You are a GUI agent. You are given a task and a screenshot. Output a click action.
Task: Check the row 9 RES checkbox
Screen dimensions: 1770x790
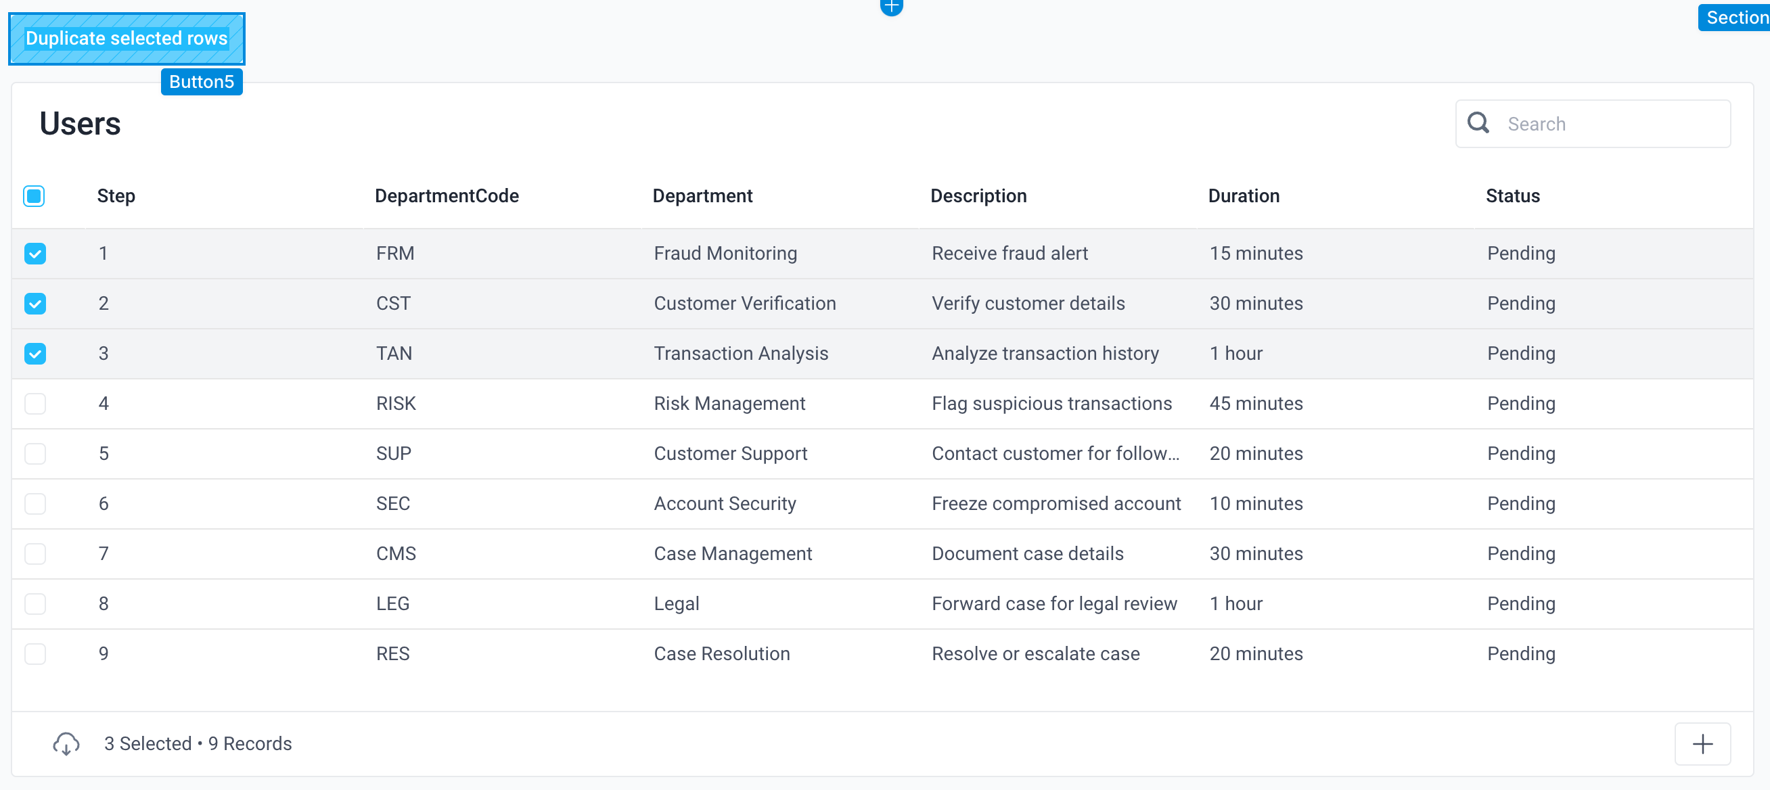tap(35, 654)
